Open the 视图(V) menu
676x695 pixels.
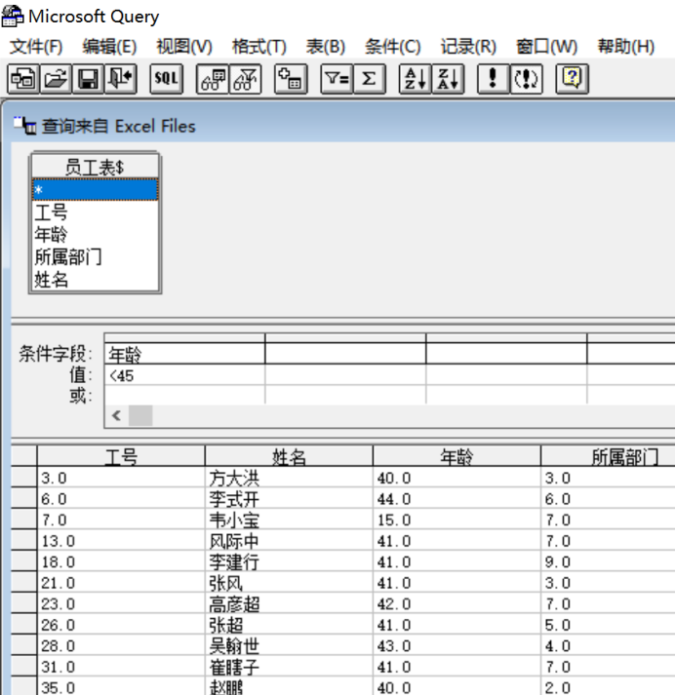pos(184,47)
